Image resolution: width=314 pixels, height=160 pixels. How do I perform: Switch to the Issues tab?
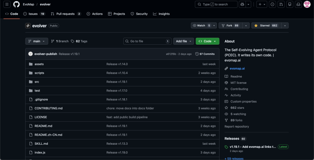[34, 14]
